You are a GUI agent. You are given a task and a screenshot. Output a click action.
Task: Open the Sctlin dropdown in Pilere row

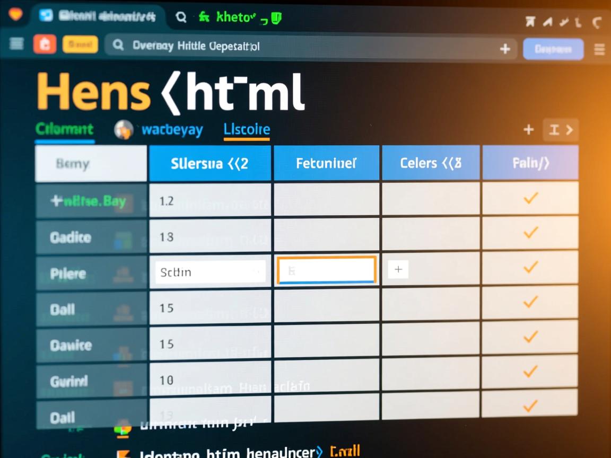point(210,272)
